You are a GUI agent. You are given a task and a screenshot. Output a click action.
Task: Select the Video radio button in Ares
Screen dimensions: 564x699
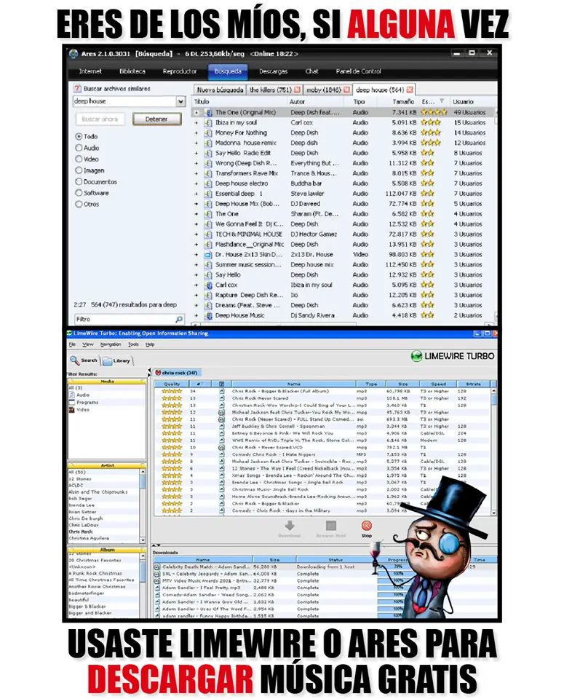[x=79, y=159]
